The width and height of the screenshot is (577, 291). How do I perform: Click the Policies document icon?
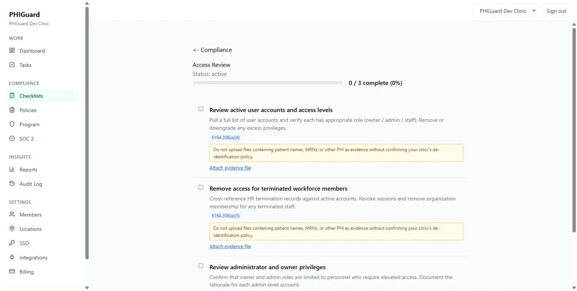(x=12, y=110)
